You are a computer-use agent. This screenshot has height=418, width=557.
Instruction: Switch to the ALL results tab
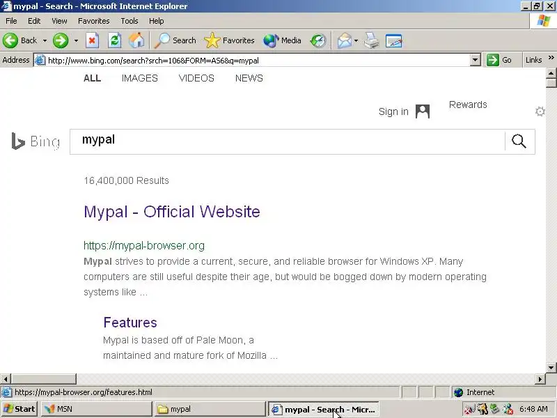pos(93,78)
